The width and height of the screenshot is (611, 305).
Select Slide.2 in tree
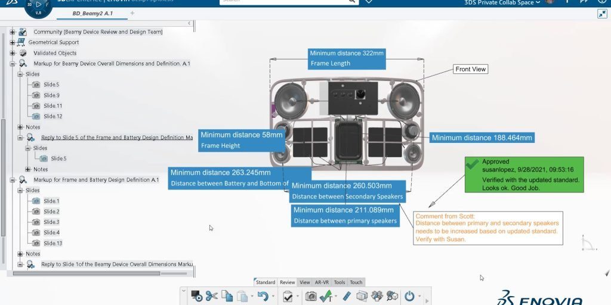(51, 211)
